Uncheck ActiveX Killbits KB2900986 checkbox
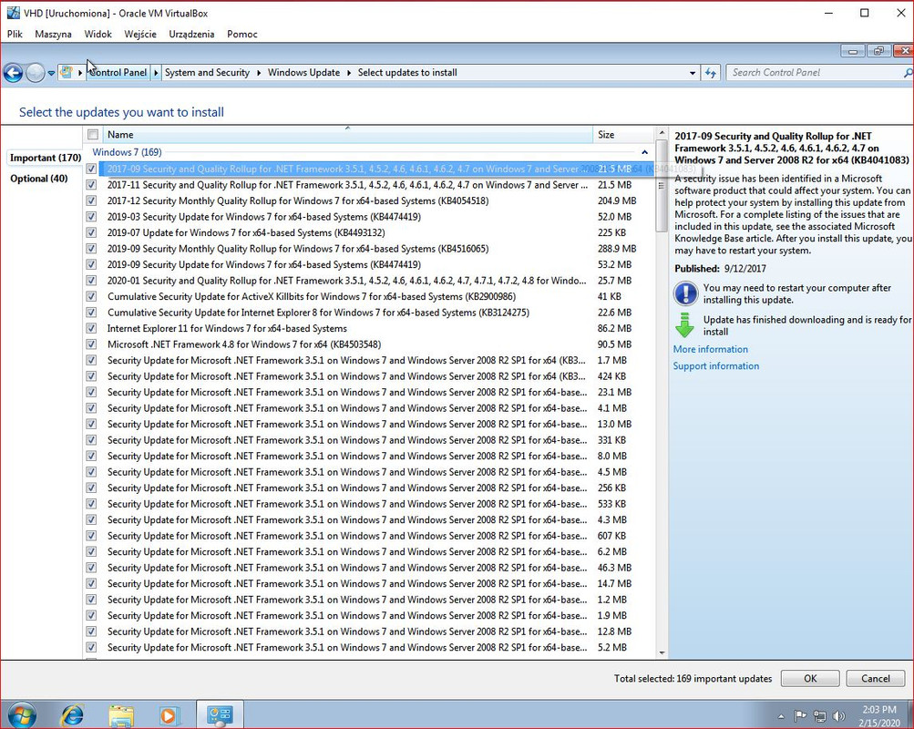 91,296
